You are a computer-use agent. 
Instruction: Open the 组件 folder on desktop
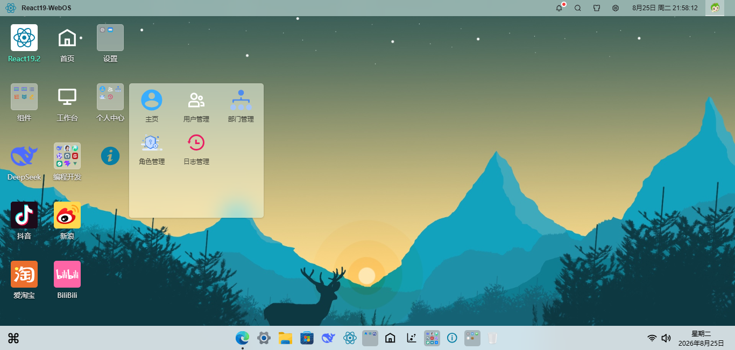pos(24,97)
